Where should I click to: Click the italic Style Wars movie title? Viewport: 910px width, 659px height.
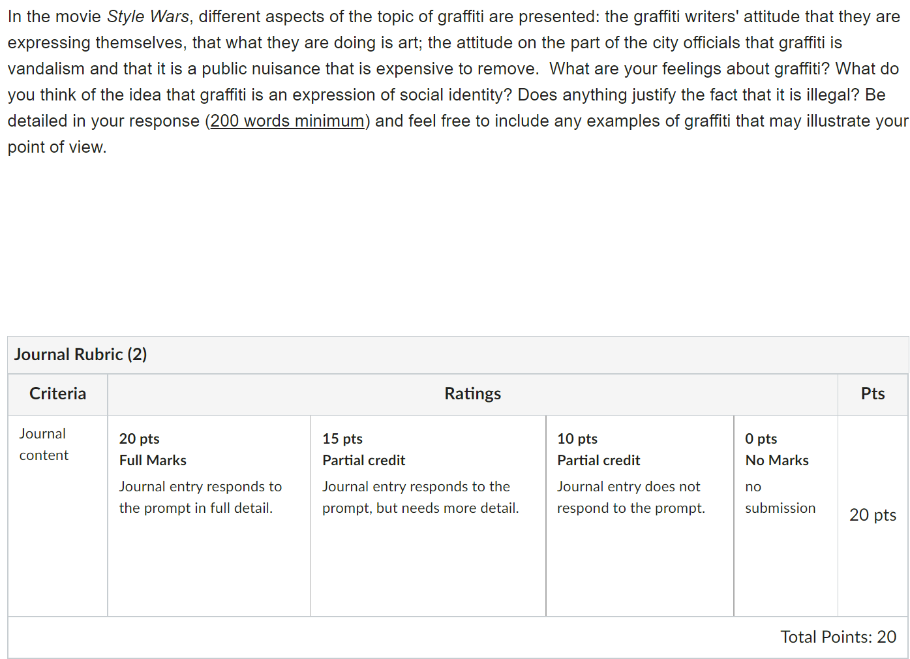click(148, 16)
